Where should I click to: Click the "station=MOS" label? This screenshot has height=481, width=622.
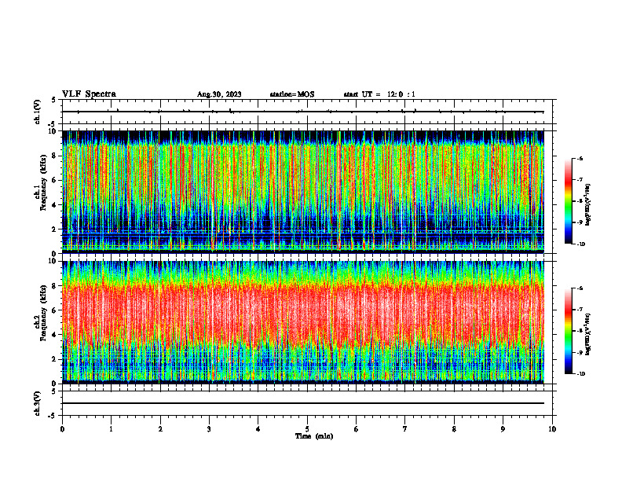tap(292, 94)
